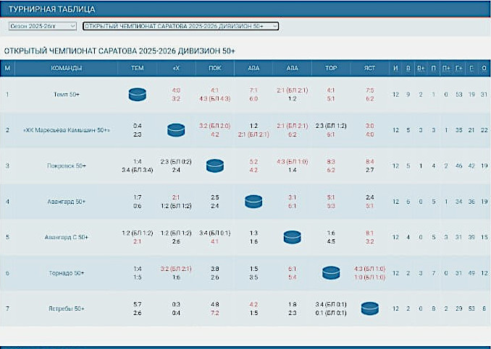Viewport: 491px width, 349px height.
Task: Select Покровск 50+ team name
Action: pos(67,165)
